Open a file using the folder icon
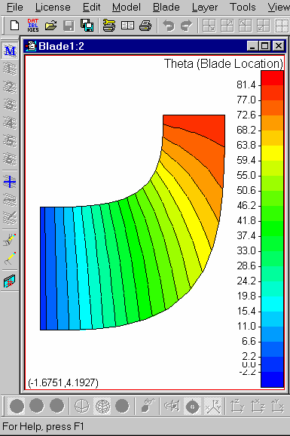The image size is (290, 436). point(50,26)
